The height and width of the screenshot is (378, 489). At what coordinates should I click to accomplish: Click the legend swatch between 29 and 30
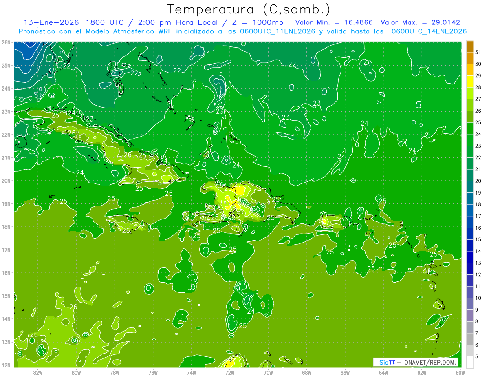(x=470, y=70)
